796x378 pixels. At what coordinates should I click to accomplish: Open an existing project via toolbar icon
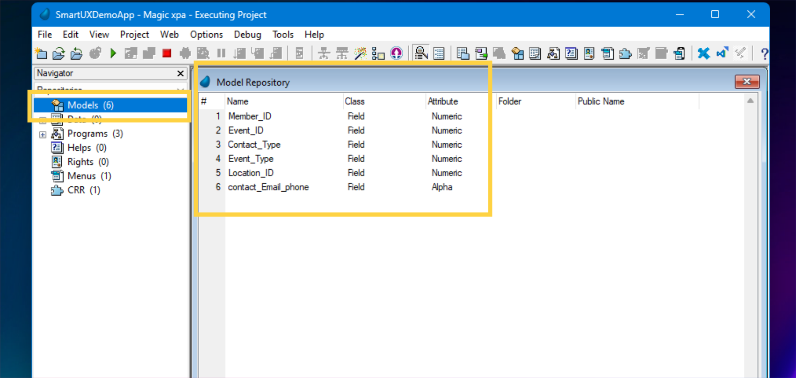[x=58, y=53]
